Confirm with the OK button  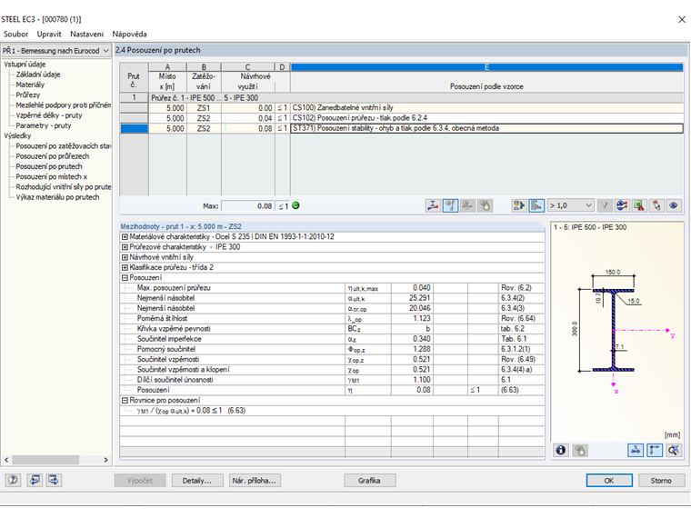[x=608, y=481]
